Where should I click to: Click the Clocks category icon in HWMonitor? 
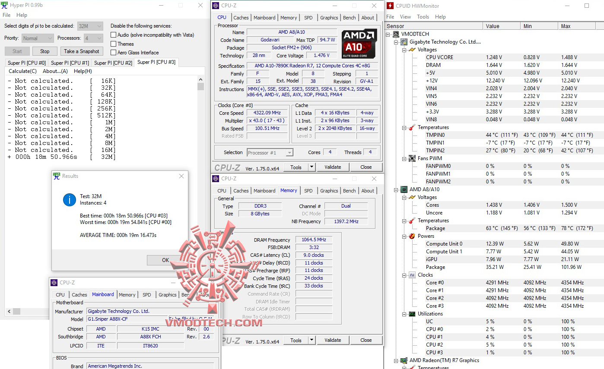[x=412, y=275]
